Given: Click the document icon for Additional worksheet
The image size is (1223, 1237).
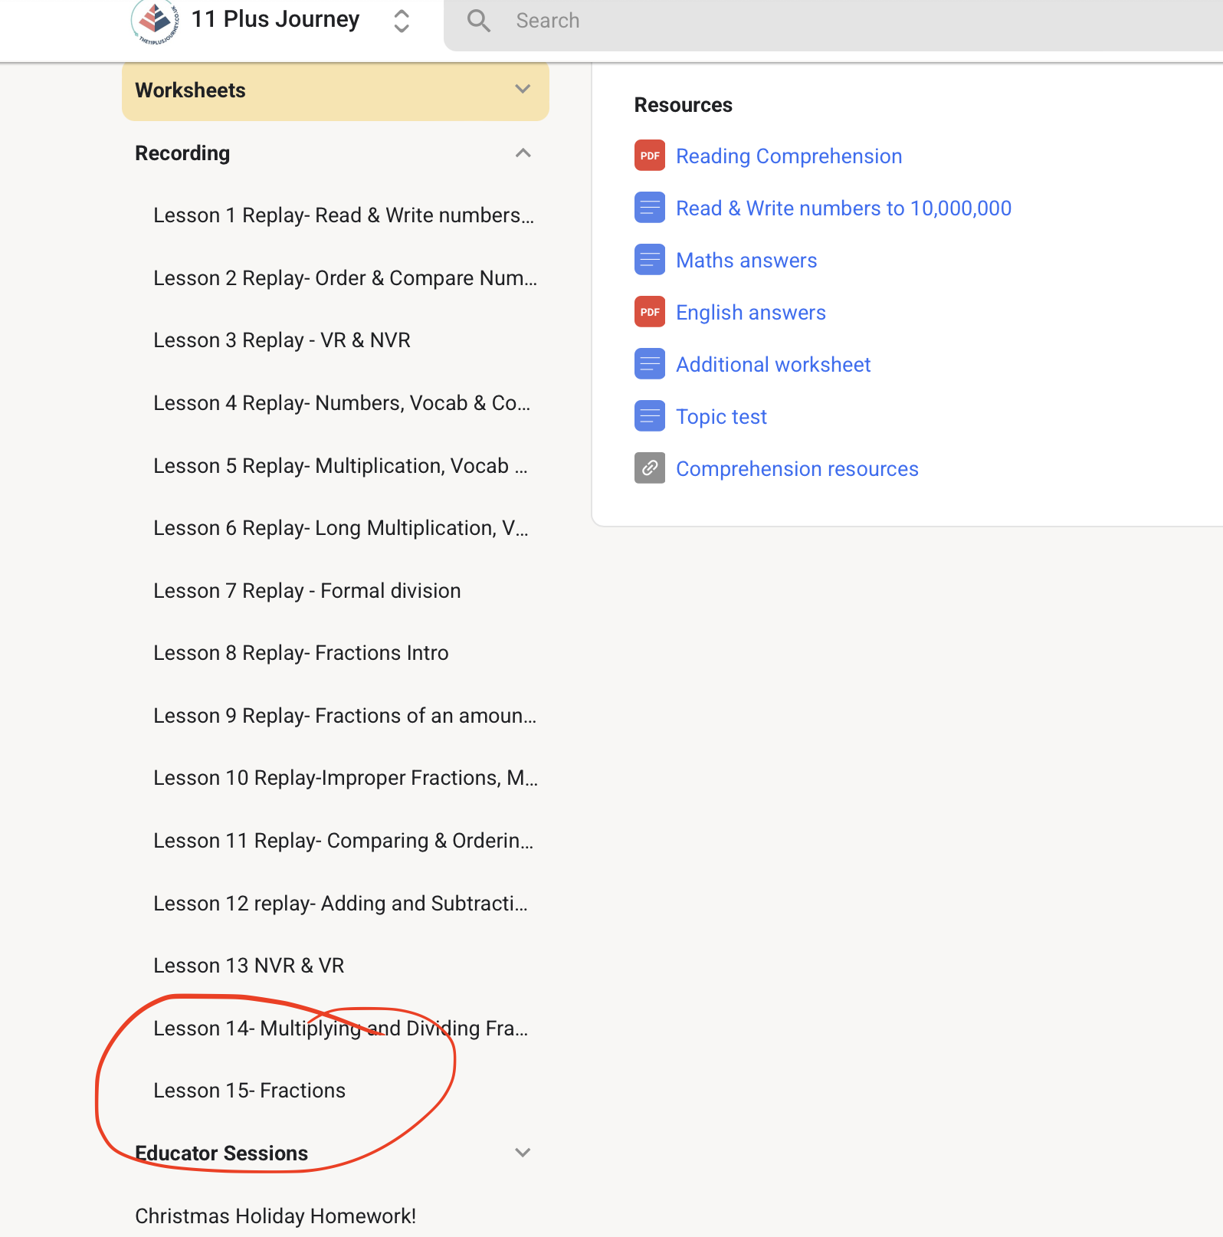Looking at the screenshot, I should (649, 364).
